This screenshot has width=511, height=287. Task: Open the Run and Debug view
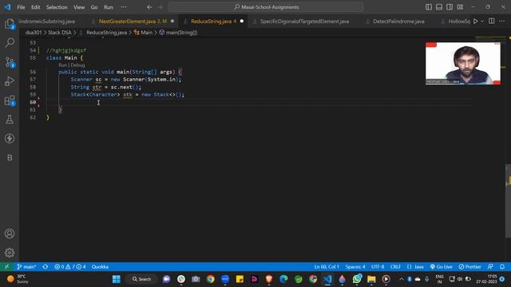click(10, 81)
